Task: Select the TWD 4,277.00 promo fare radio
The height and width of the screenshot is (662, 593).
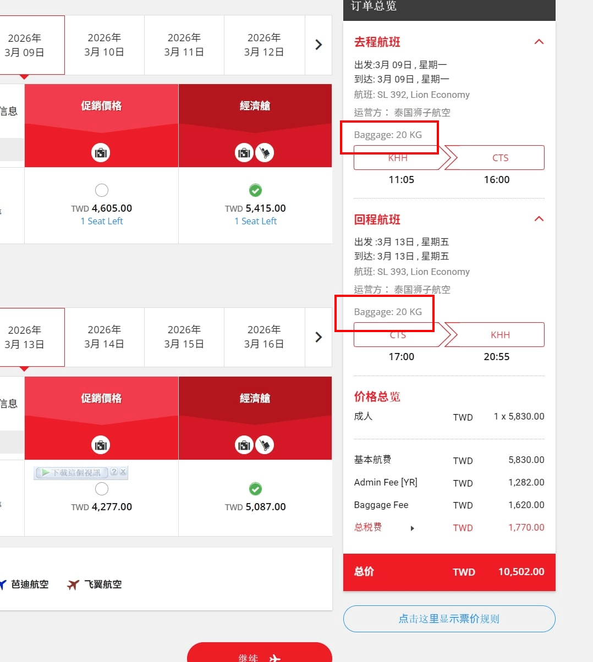Action: [102, 489]
